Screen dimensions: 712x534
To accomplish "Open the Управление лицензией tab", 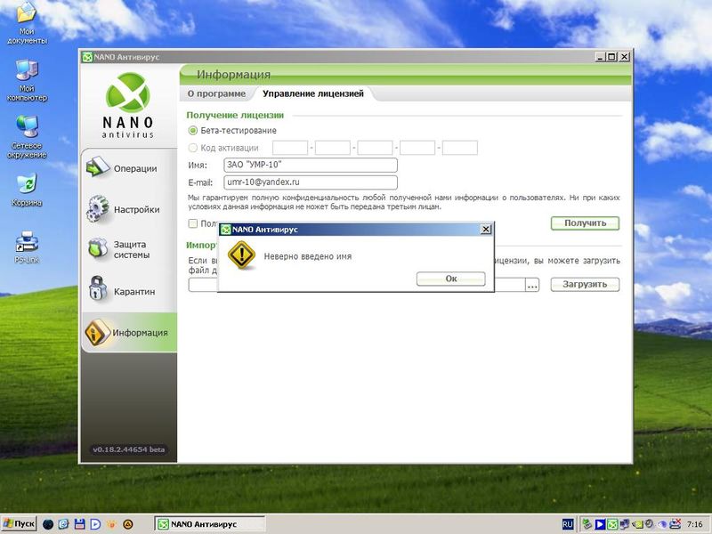I will pyautogui.click(x=312, y=93).
